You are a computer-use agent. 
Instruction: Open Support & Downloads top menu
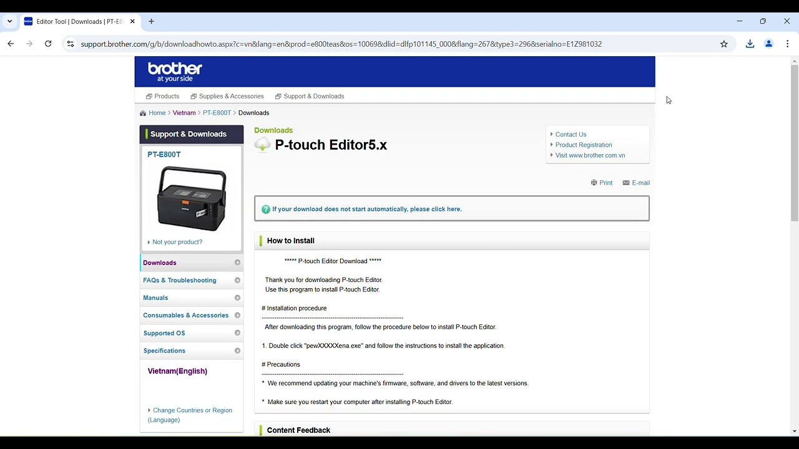tap(310, 96)
